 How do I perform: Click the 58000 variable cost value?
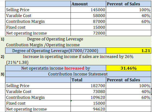[88, 15]
